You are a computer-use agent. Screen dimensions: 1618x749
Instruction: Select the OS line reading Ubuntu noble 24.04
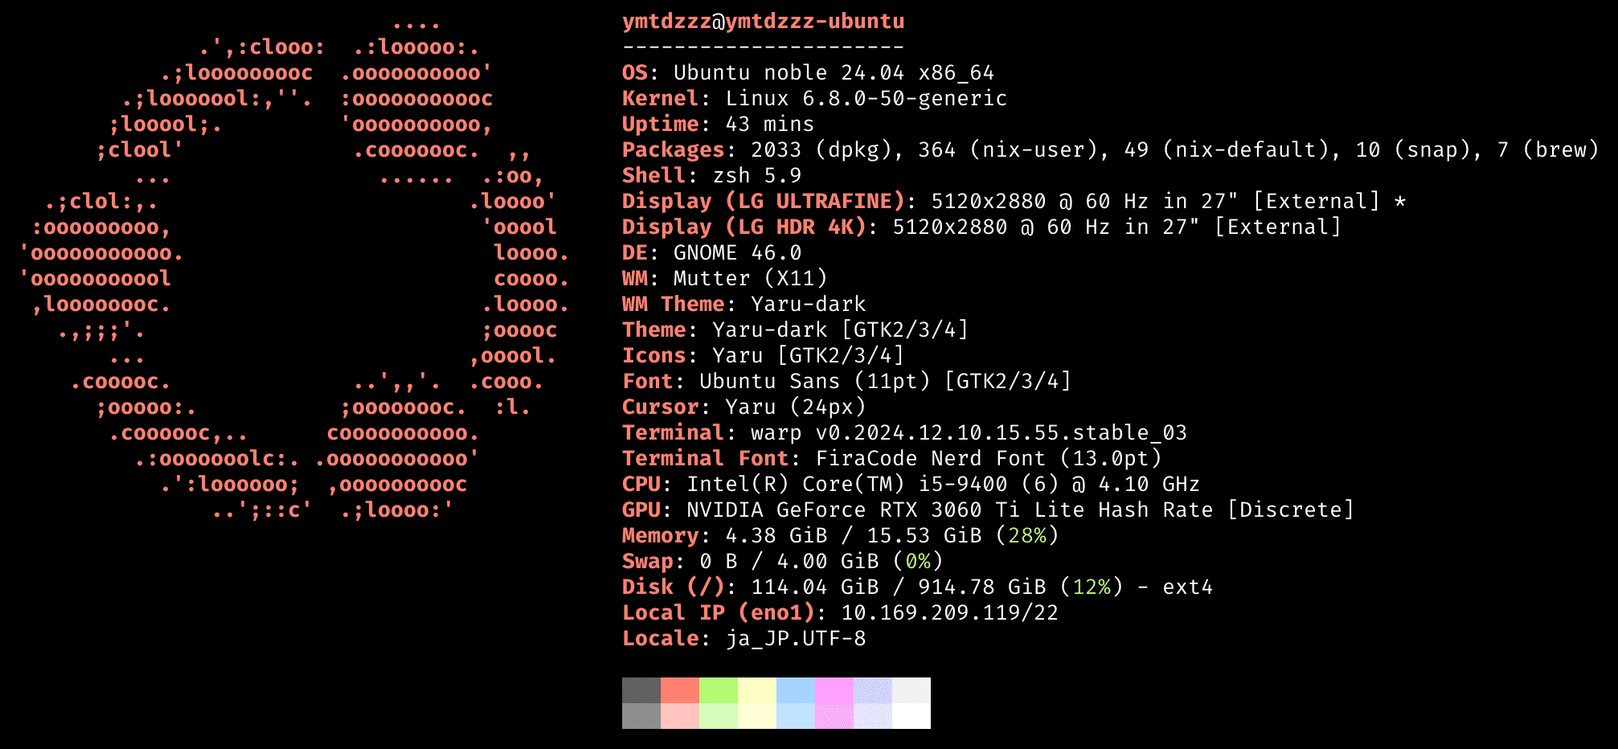click(808, 73)
